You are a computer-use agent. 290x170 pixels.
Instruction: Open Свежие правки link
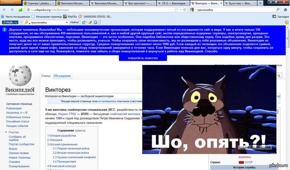(x=19, y=153)
